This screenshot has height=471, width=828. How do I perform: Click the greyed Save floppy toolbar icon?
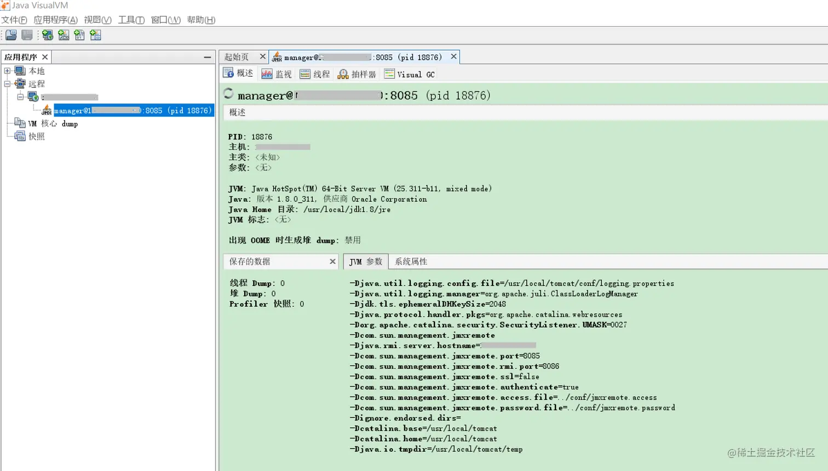pos(27,35)
